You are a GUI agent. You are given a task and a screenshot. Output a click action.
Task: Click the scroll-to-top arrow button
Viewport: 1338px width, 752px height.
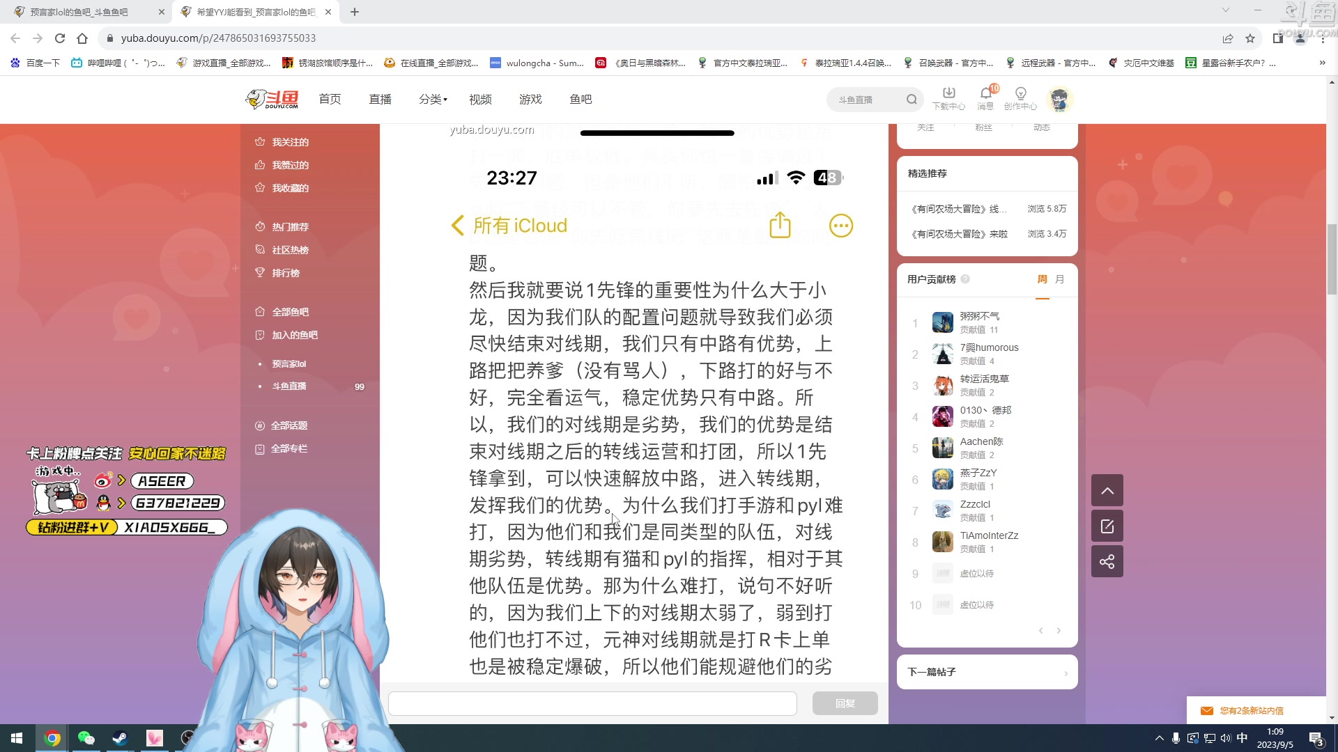[1107, 491]
